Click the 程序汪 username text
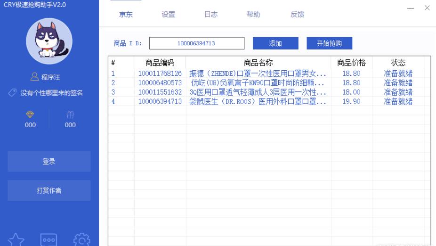The image size is (436, 246). [x=50, y=77]
